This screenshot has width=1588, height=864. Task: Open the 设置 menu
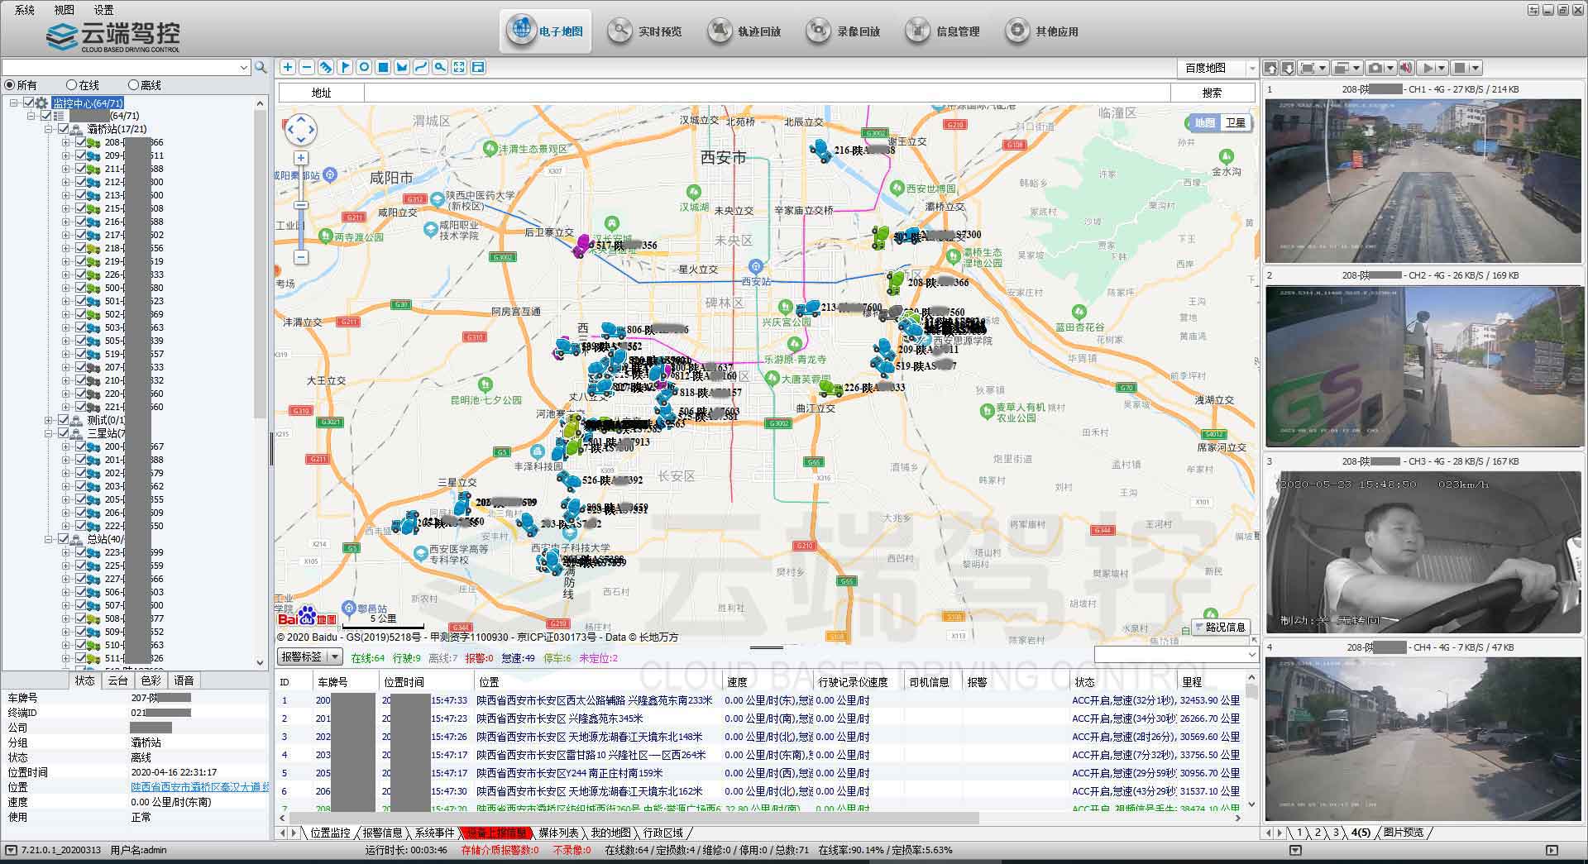[x=103, y=10]
